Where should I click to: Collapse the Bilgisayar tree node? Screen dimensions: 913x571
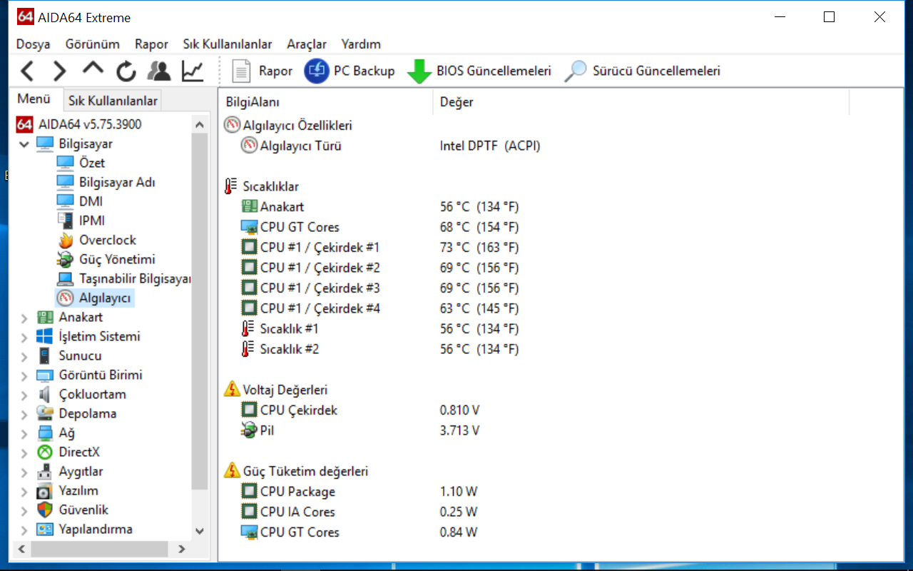24,144
